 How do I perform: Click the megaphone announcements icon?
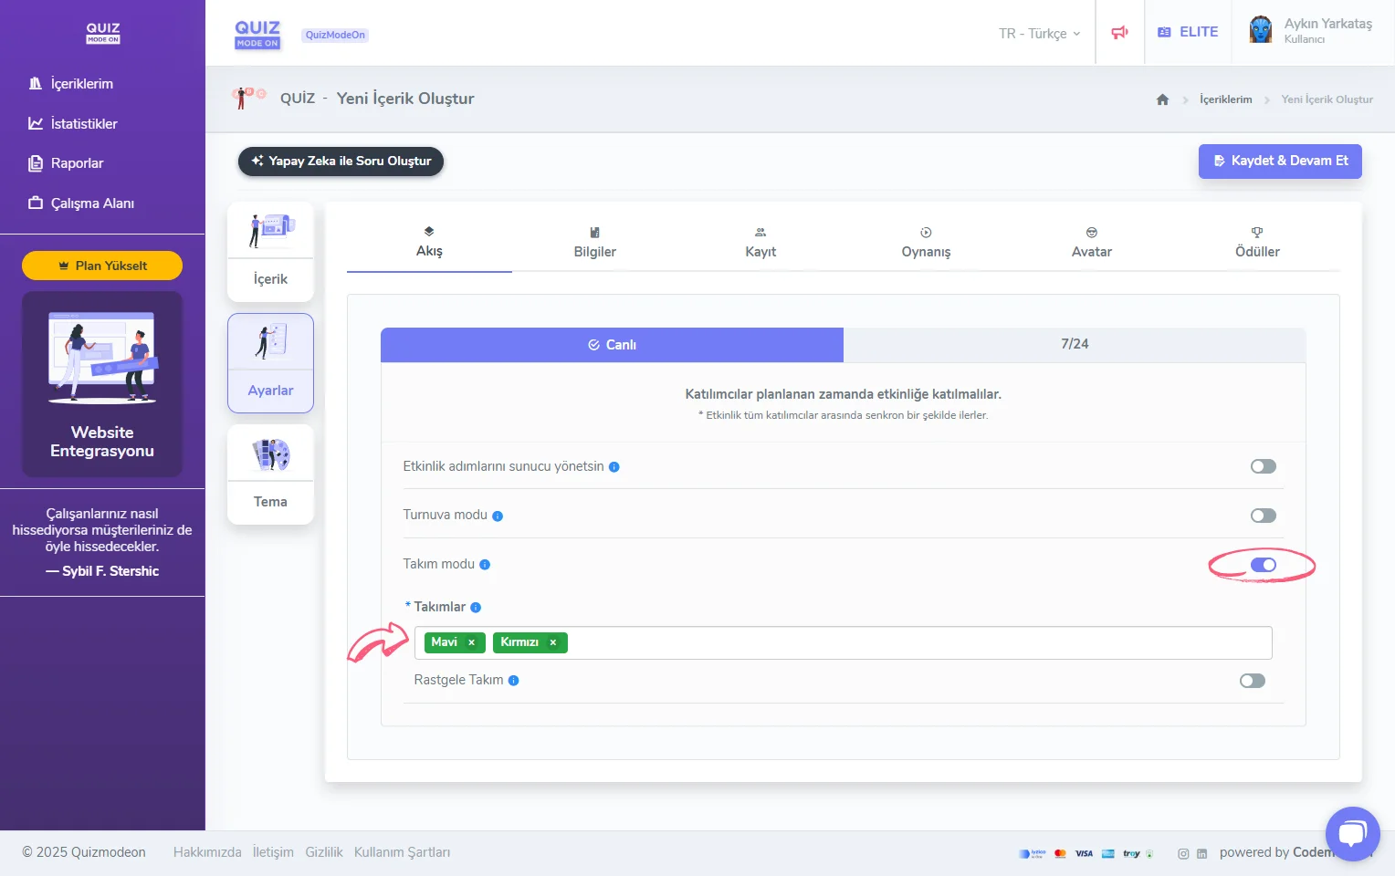pos(1119,33)
